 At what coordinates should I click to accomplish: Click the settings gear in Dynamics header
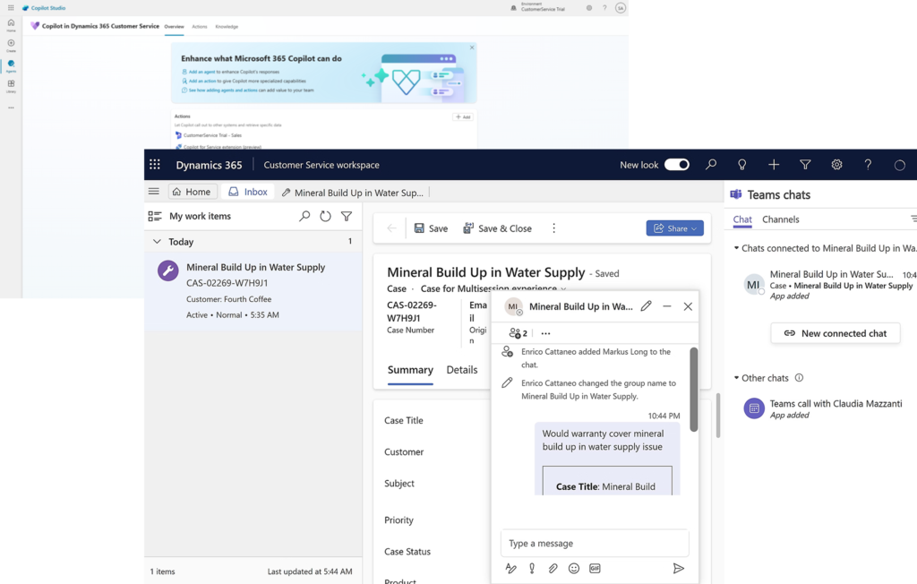(x=836, y=165)
